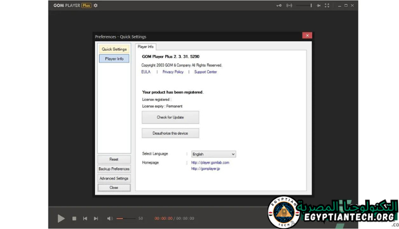Click the Stop playback icon
Viewport: 399px width, 229px height.
point(74,218)
